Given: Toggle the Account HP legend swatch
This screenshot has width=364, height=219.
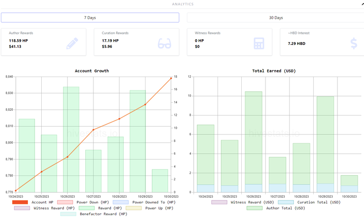Looking at the screenshot, I should 20,202.
